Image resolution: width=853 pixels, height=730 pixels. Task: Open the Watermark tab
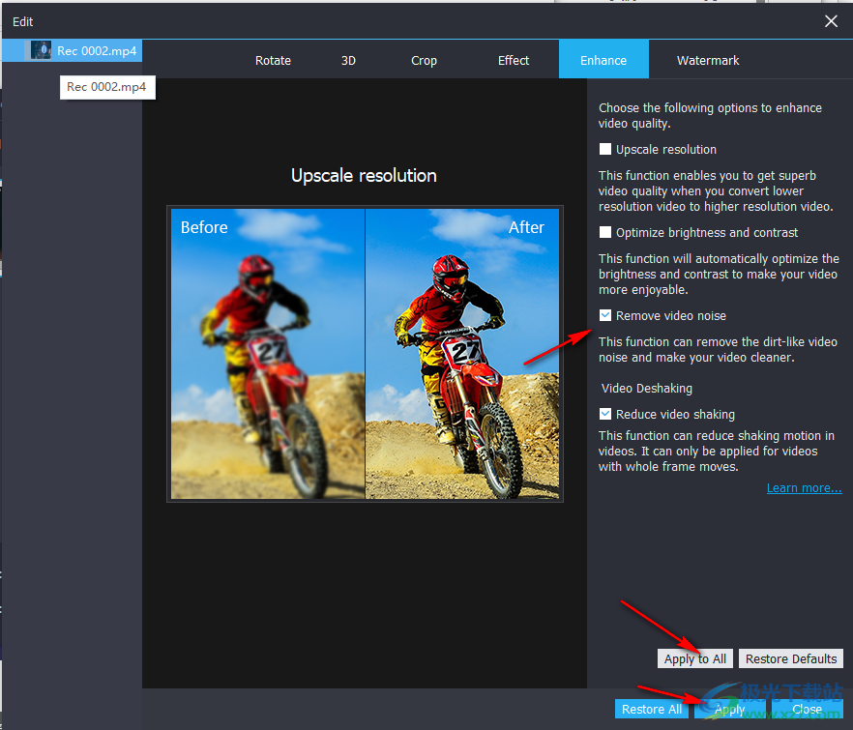tap(707, 60)
